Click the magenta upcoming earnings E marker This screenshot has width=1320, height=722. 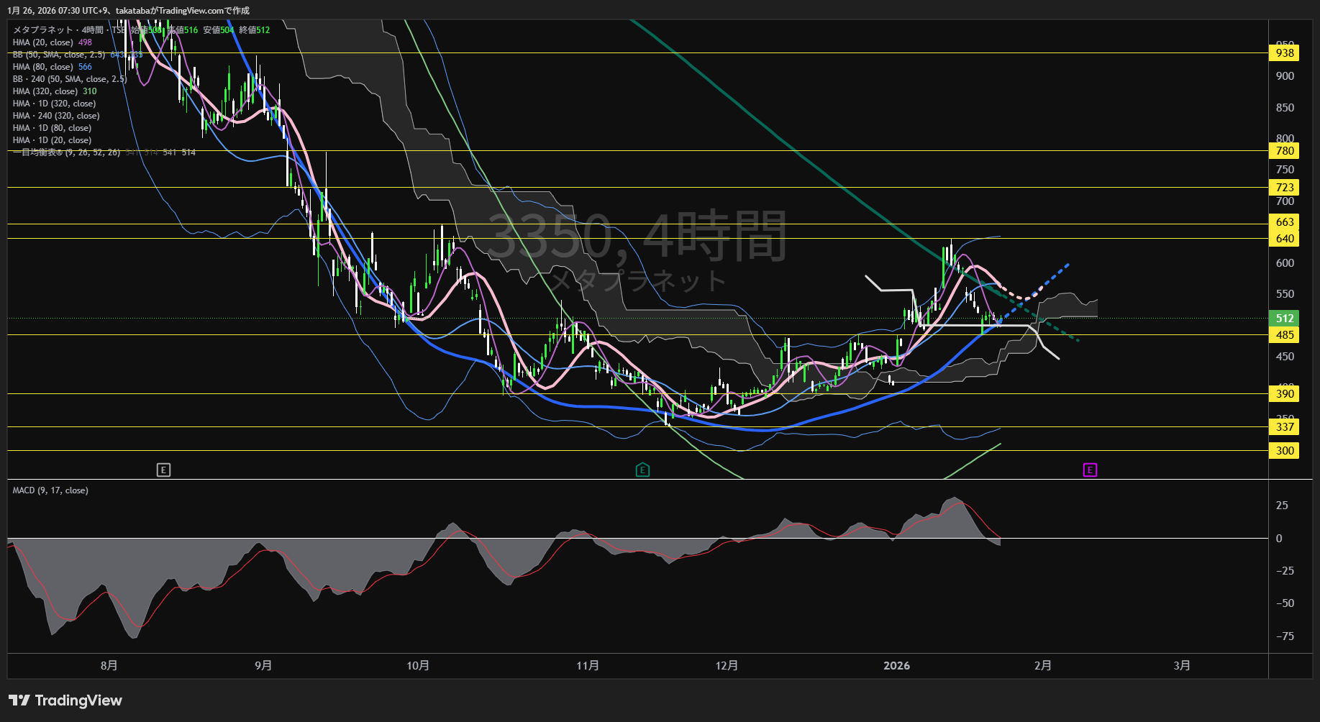pyautogui.click(x=1090, y=470)
